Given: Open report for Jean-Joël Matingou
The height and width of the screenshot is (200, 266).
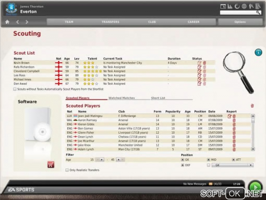Looking at the screenshot, I should 229,116.
